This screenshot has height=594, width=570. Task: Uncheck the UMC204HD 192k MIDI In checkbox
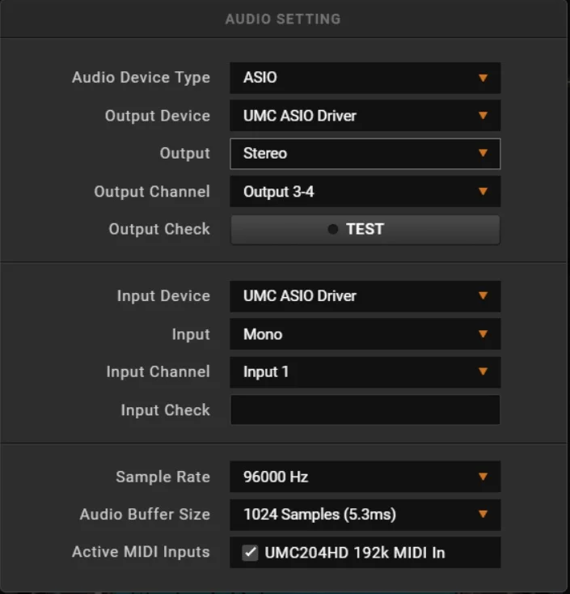coord(251,553)
